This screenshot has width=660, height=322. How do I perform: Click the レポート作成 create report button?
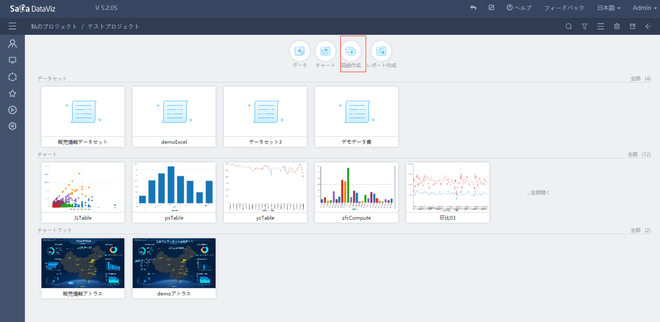[381, 55]
